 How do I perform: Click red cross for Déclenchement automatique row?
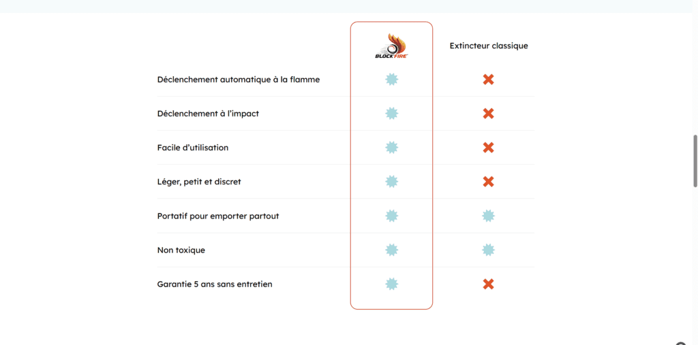point(488,80)
